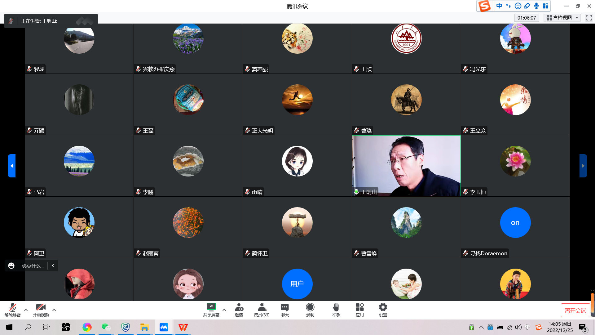595x335 pixels.
Task: Collapse the quick chat bar arrow
Action: click(x=53, y=266)
